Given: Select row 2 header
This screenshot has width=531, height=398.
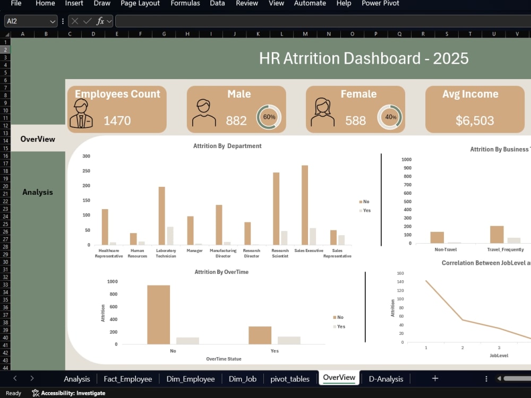Looking at the screenshot, I should (x=5, y=50).
